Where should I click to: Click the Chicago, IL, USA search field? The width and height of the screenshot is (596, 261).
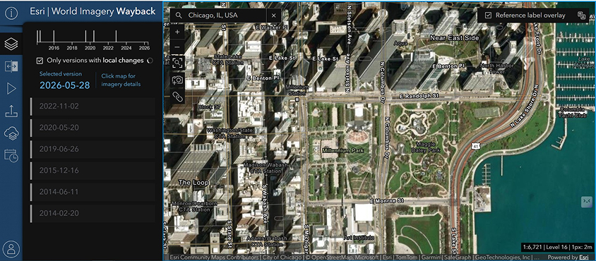click(x=226, y=16)
